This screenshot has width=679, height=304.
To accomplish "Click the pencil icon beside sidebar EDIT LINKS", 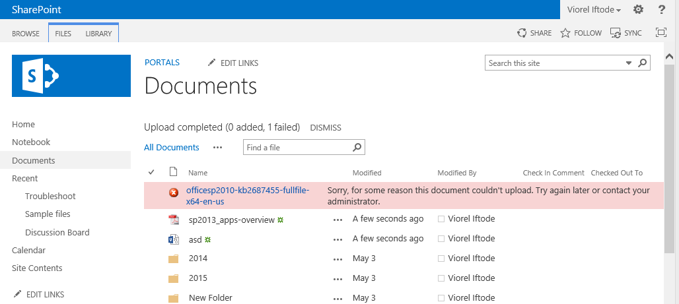I will coord(17,294).
